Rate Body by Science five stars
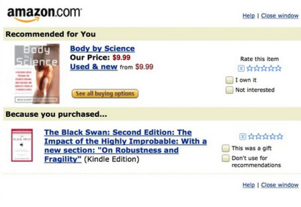Image resolution: width=301 pixels, height=207 pixels. tap(278, 69)
